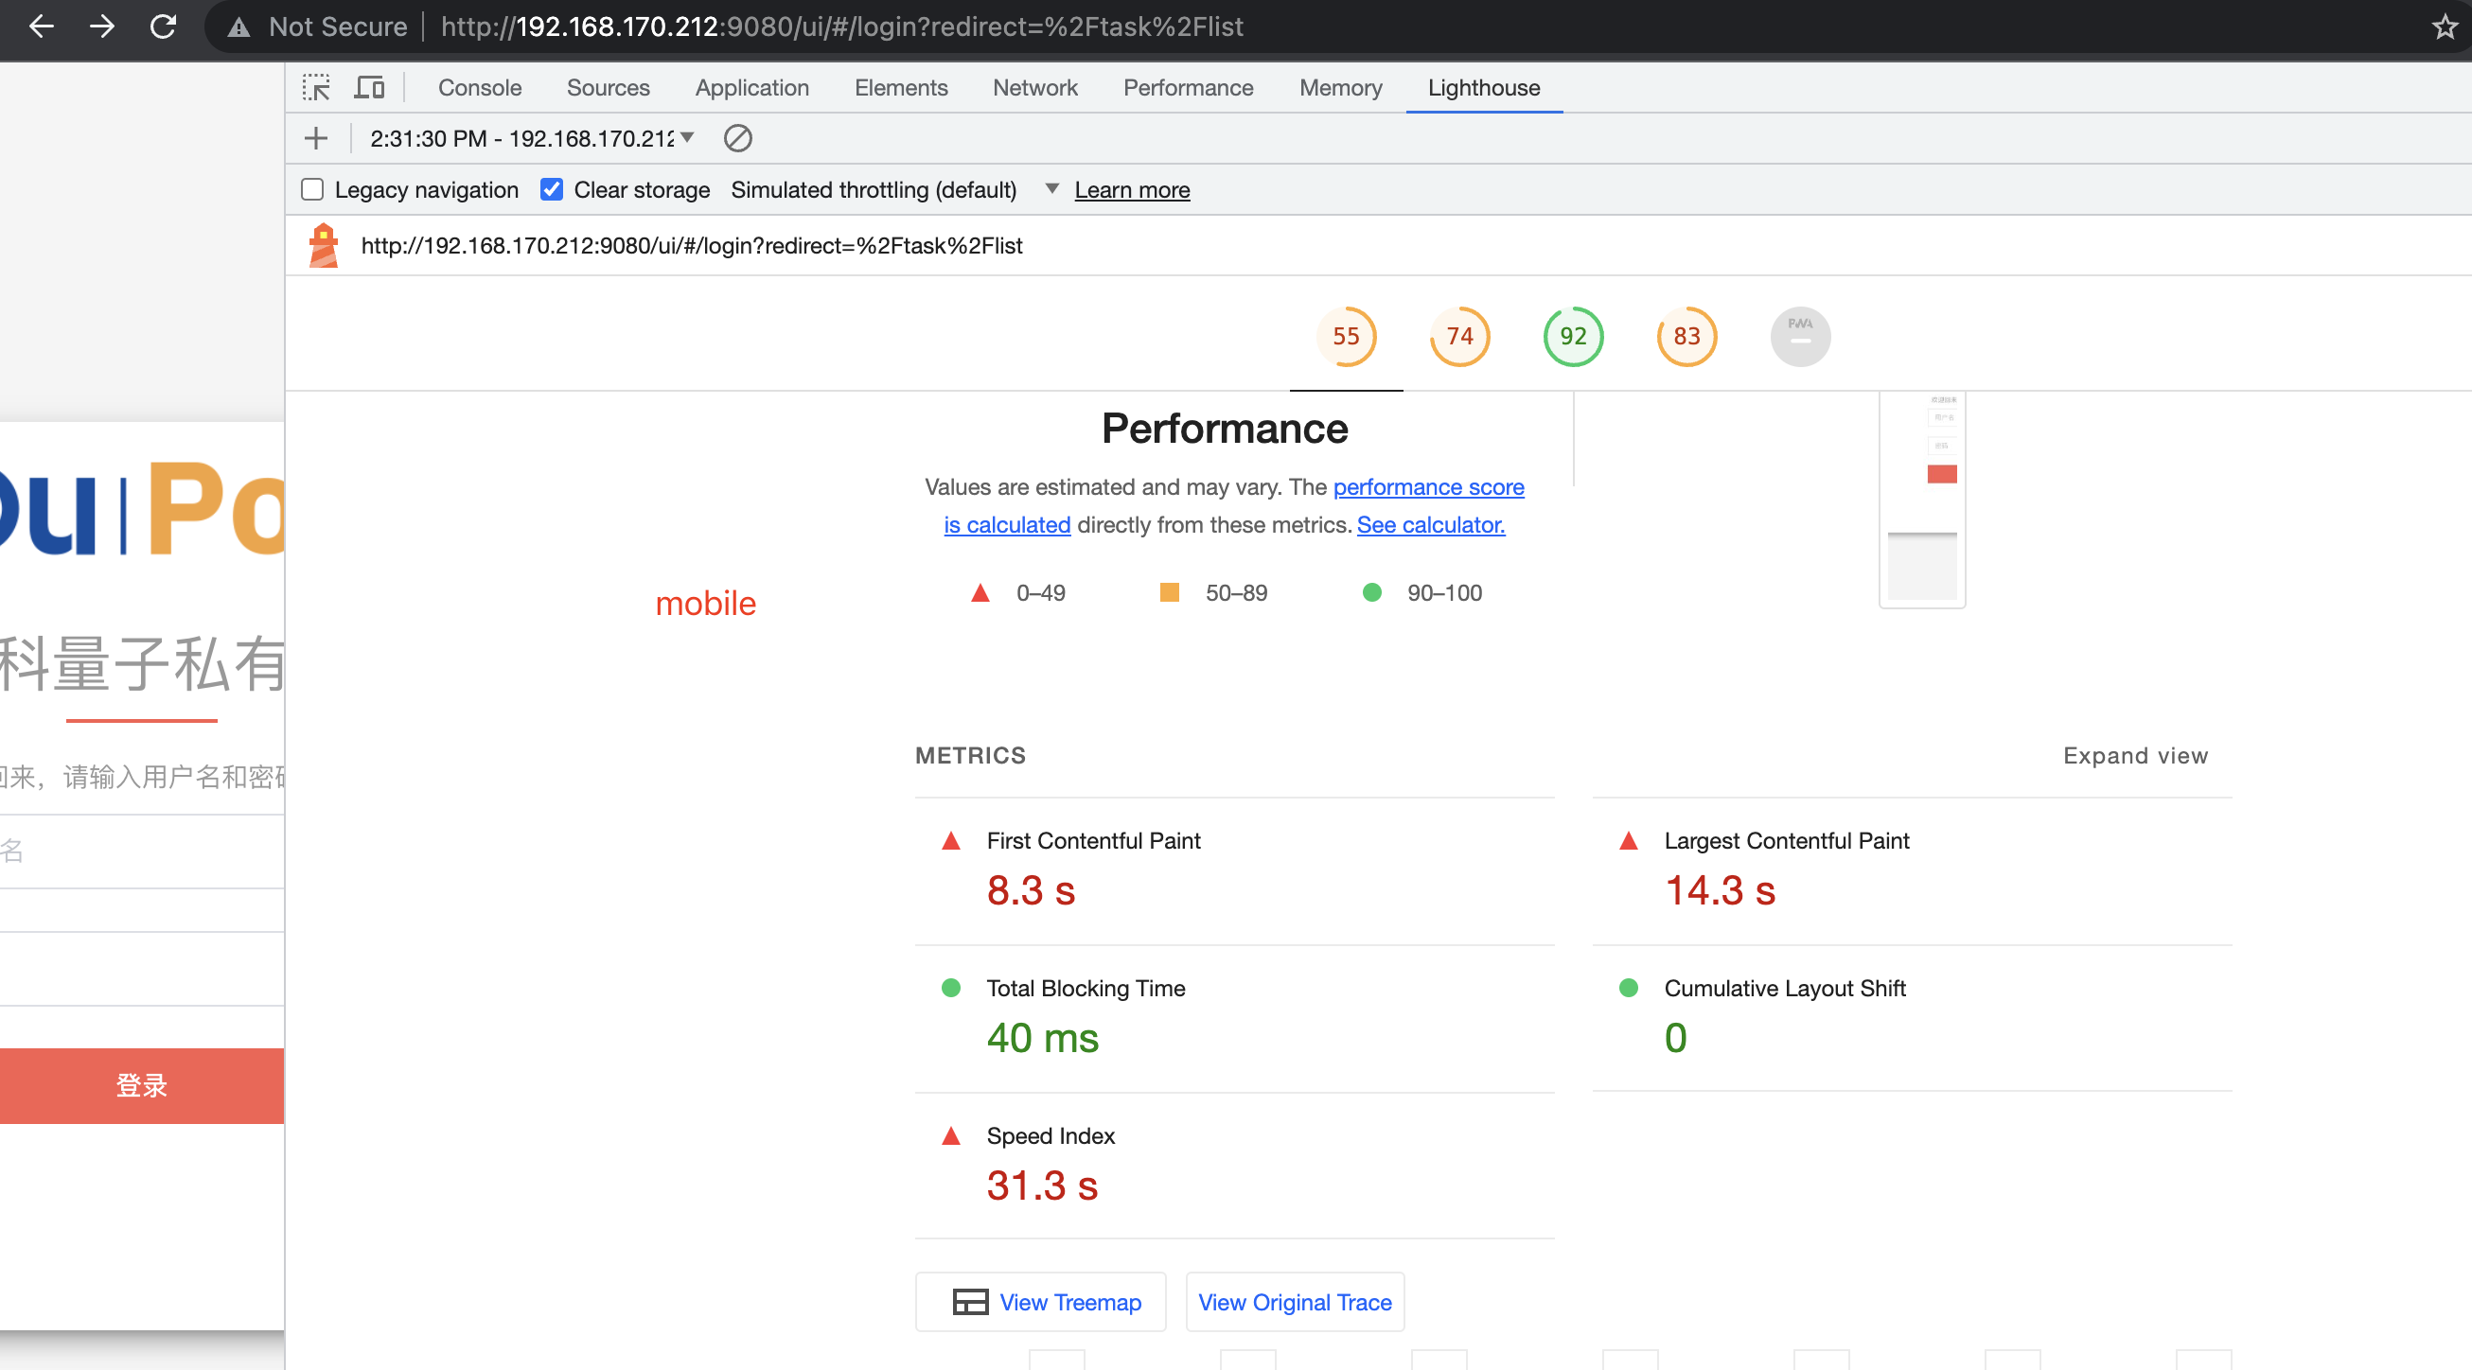Open the Console tab
Viewport: 2472px width, 1370px height.
point(479,87)
